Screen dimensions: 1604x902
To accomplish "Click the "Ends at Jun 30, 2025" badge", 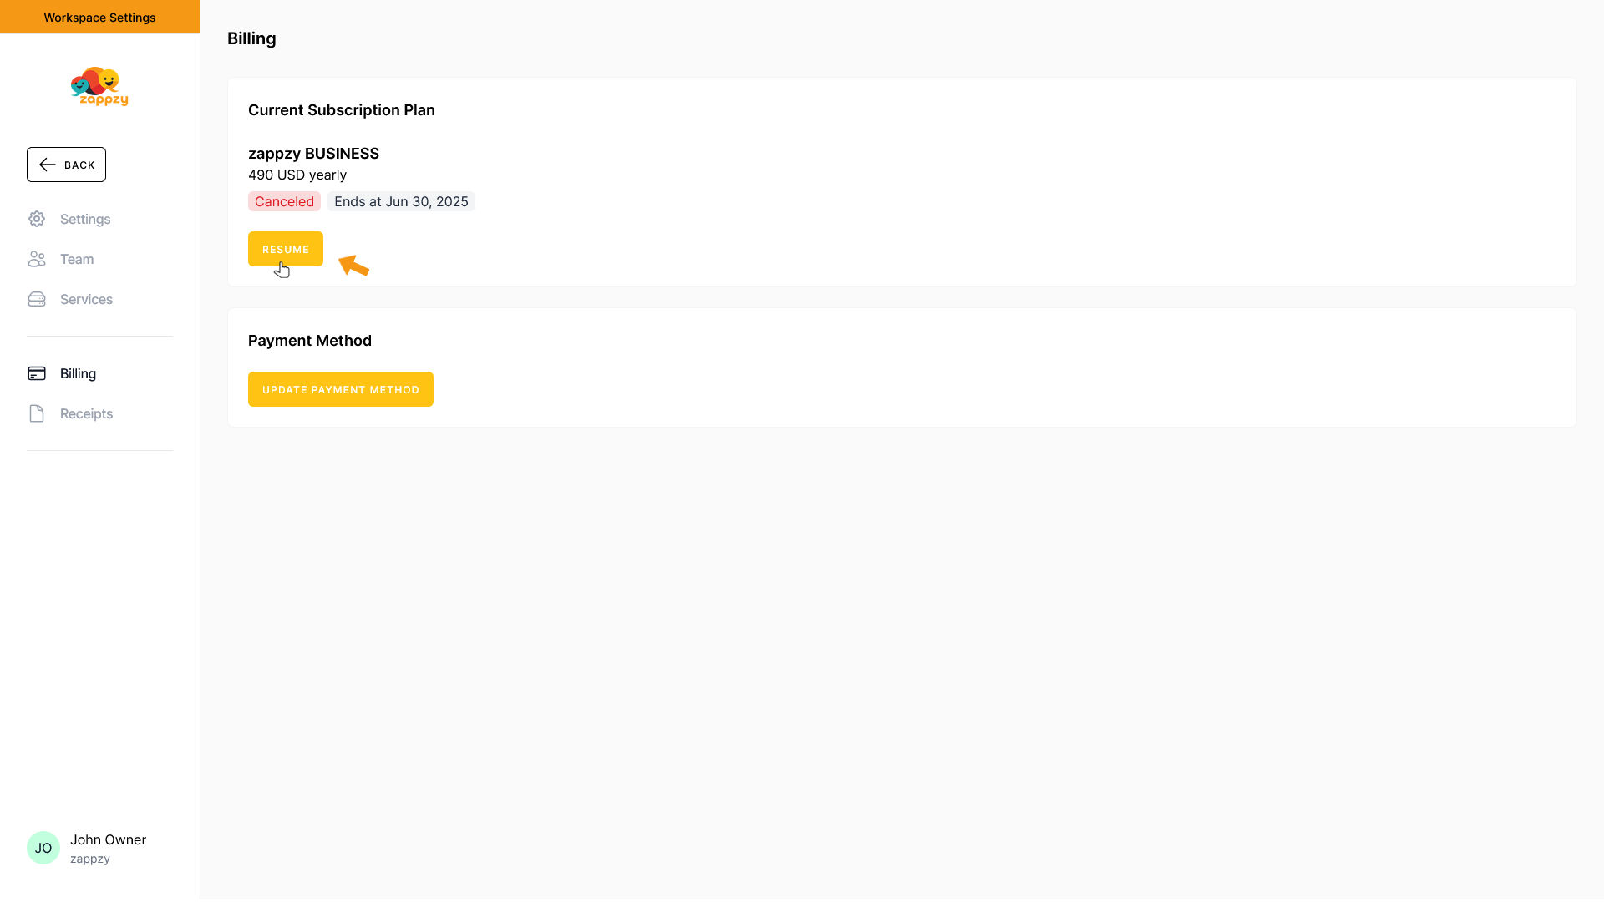I will point(401,201).
